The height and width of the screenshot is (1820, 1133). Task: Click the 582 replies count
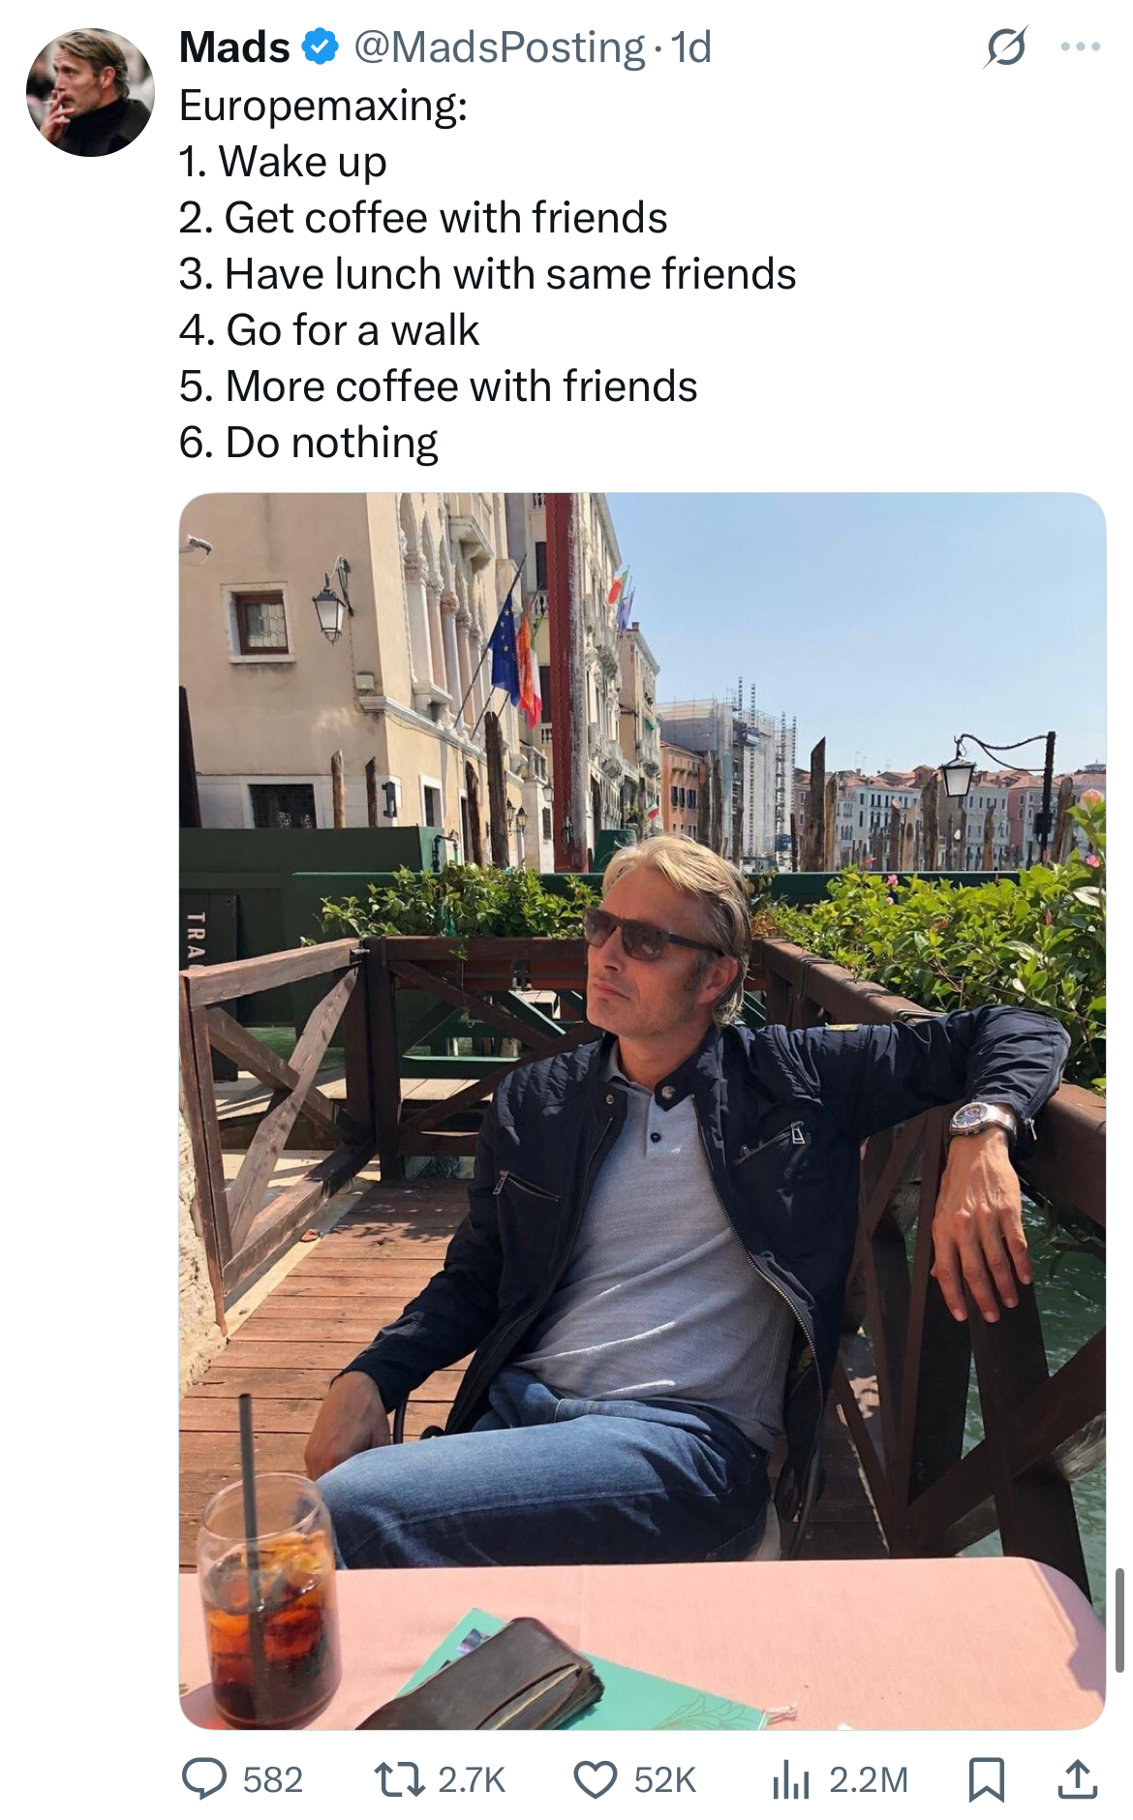click(x=272, y=1780)
